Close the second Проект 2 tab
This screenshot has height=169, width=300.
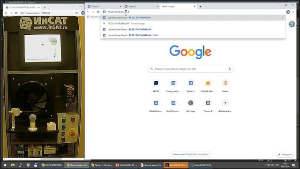point(157,6)
